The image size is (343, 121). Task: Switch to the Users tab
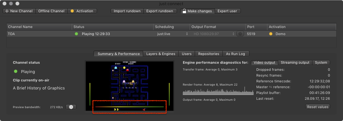(x=187, y=54)
